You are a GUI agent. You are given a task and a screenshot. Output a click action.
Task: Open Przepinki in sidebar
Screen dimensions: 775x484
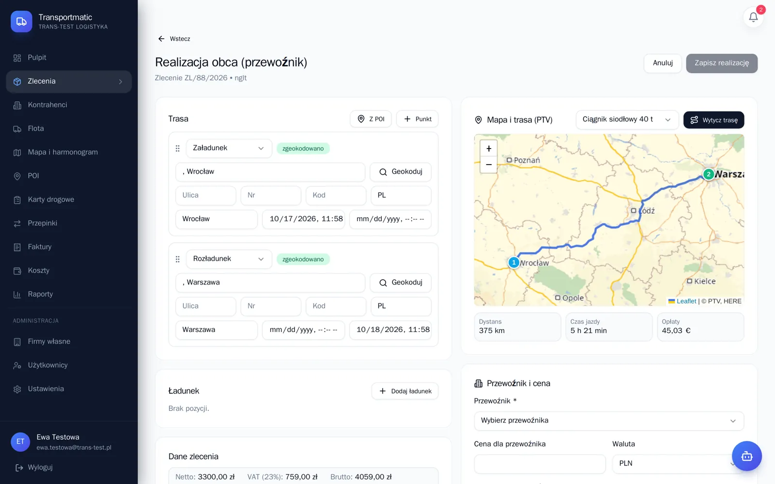coord(69,224)
